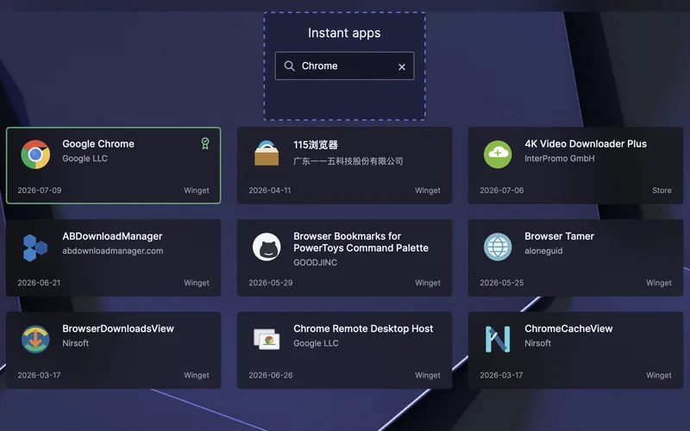Open the Google Chrome app title
The height and width of the screenshot is (431, 690).
tap(98, 144)
